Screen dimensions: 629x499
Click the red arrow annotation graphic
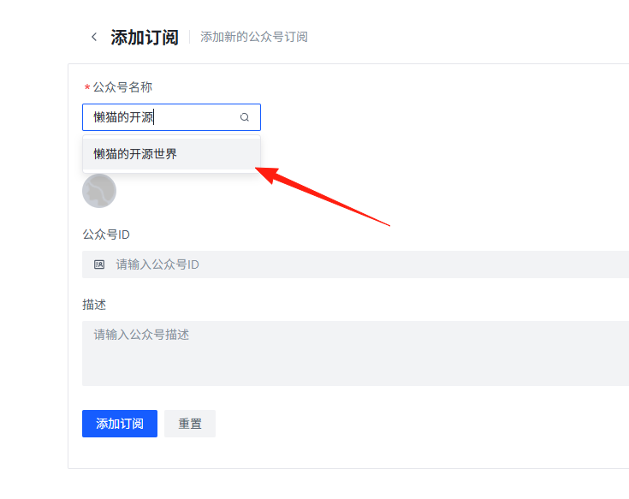click(323, 197)
